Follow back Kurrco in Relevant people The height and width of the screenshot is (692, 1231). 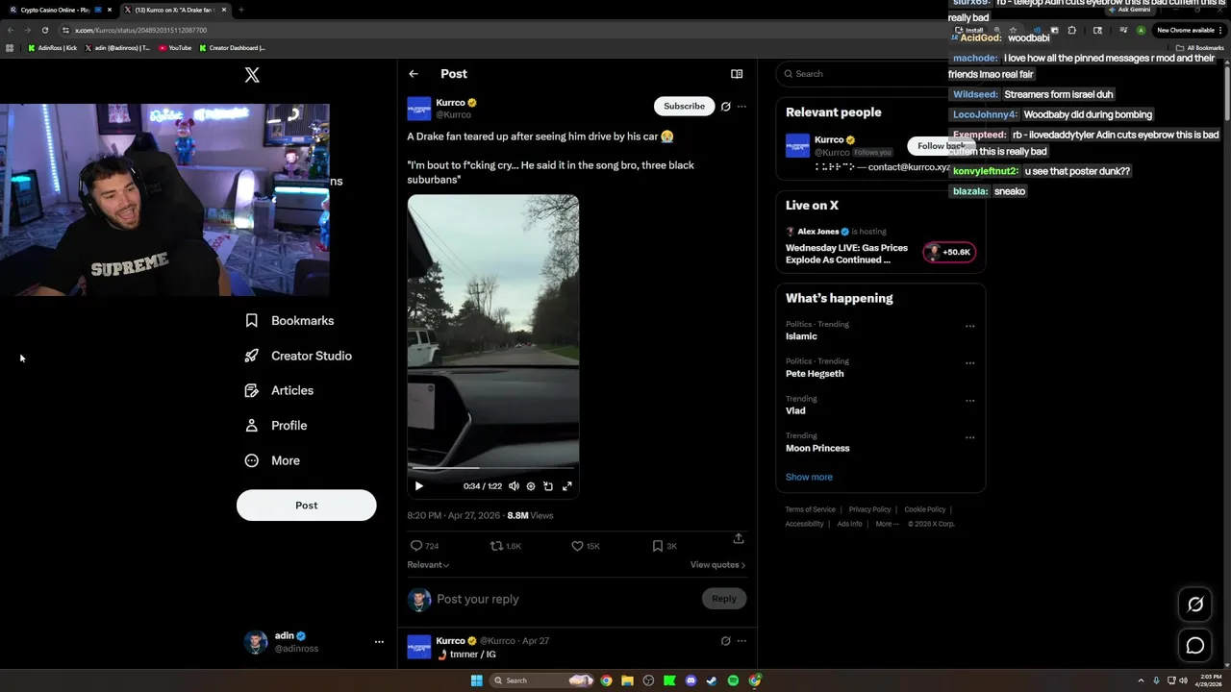point(941,146)
